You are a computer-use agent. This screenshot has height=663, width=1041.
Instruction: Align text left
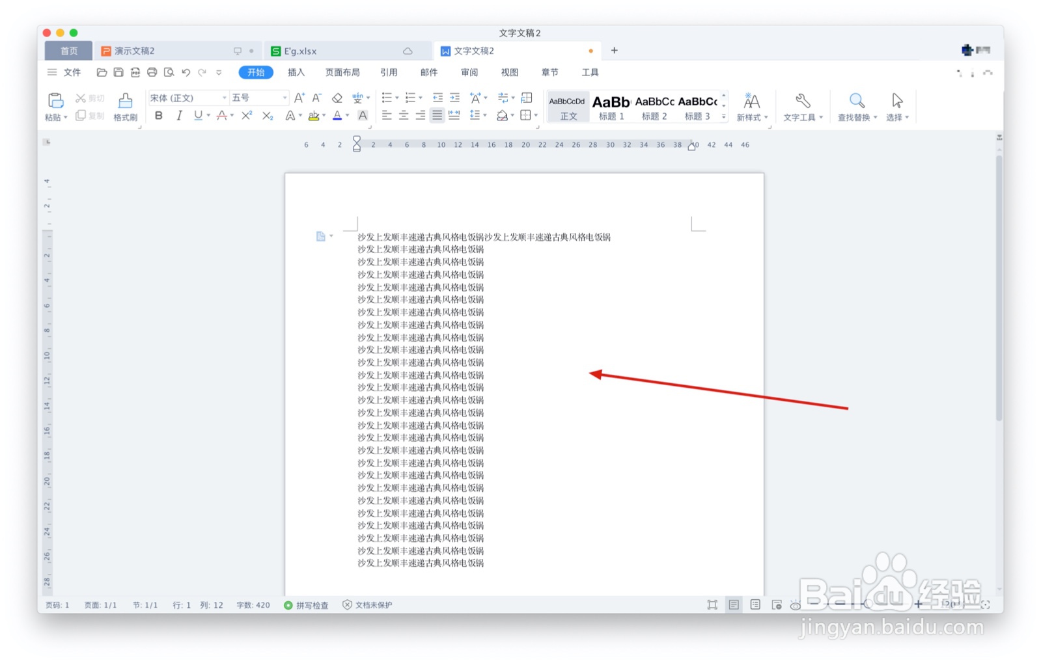click(387, 115)
